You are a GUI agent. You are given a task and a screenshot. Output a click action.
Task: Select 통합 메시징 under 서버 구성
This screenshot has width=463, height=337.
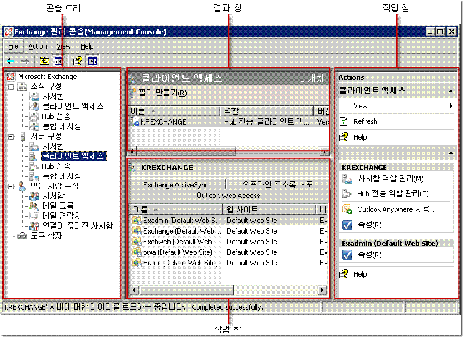[x=62, y=176]
